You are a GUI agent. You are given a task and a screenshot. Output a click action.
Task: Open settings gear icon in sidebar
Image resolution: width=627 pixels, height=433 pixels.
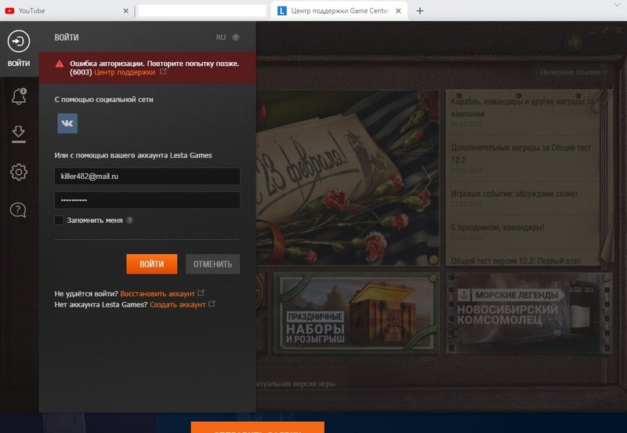coord(19,172)
